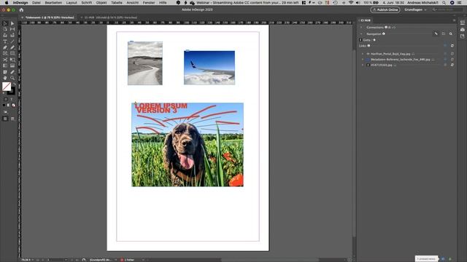Viewport: 467px width, 262px height.
Task: Open the zoom level dropdown in status bar
Action: coord(32,260)
